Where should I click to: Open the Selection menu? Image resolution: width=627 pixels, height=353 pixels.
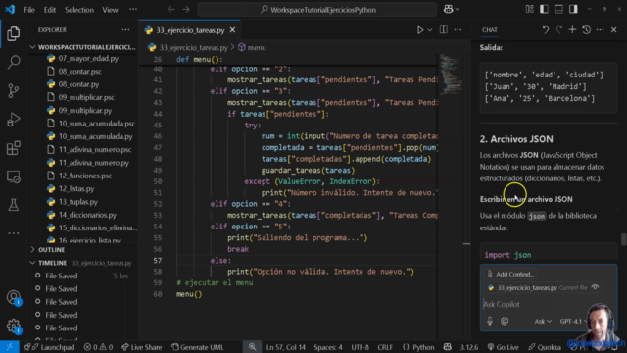(x=78, y=10)
